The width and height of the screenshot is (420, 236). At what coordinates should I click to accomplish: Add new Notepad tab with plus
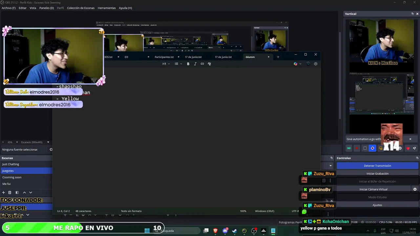point(278,57)
